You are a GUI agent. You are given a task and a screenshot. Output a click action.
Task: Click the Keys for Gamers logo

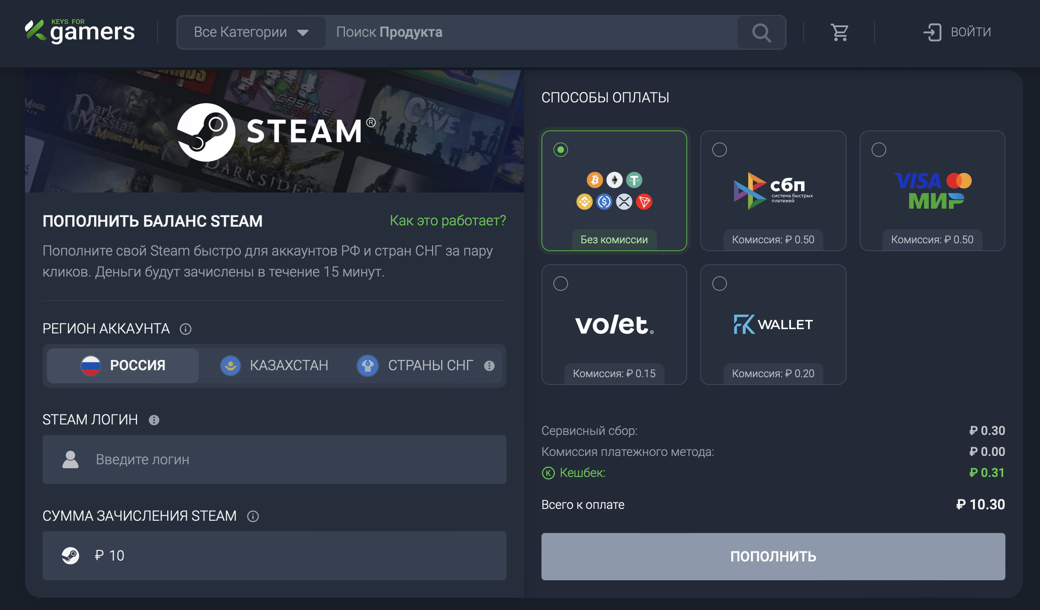coord(80,32)
